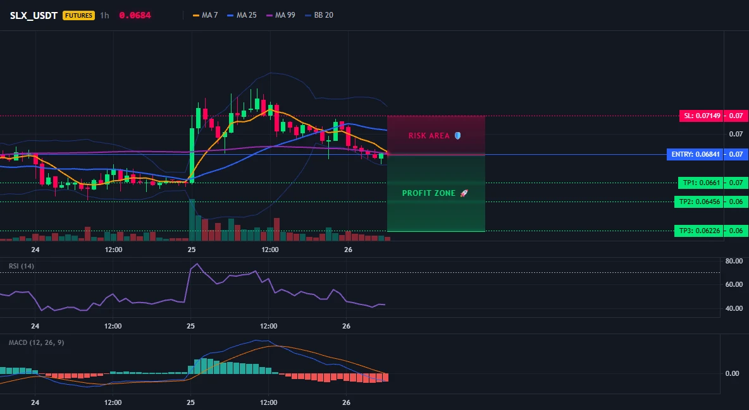Click the 26 date label under the RSI panel
Image resolution: width=749 pixels, height=410 pixels.
[x=346, y=326]
